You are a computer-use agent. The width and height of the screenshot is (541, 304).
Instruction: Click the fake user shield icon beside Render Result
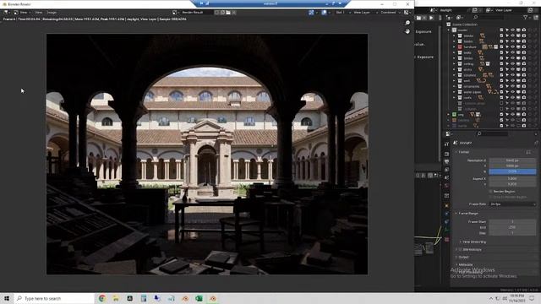(216, 13)
